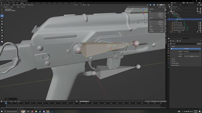
Task: Toggle snapping magnet in header
Action: (x=84, y=5)
